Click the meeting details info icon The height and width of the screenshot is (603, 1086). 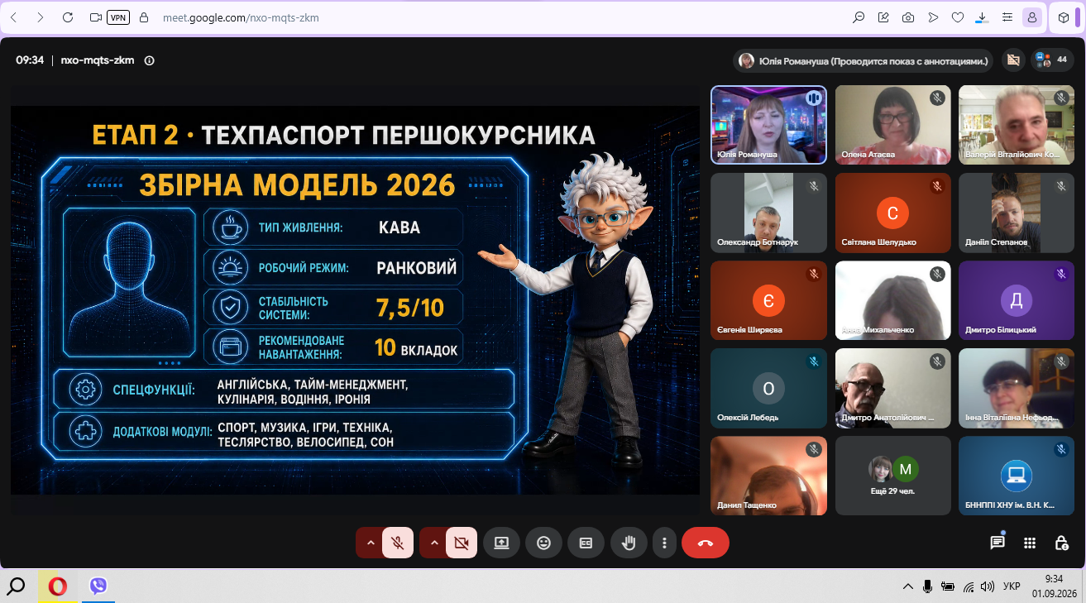[150, 60]
